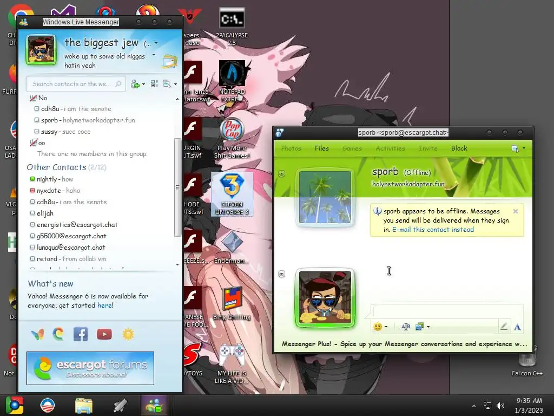Click the MSN butterfly icon at the bottom
Viewport: 554px width, 416px height.
[37, 334]
